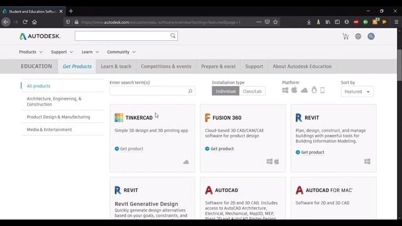The width and height of the screenshot is (402, 226).
Task: Click the Windows icon on Revit card
Action: pos(367,161)
